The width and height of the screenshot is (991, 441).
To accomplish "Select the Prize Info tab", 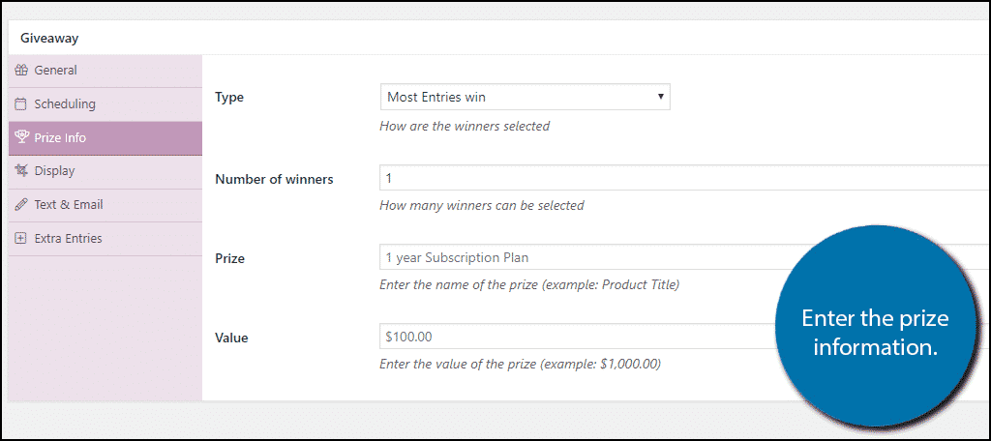I will [x=60, y=137].
